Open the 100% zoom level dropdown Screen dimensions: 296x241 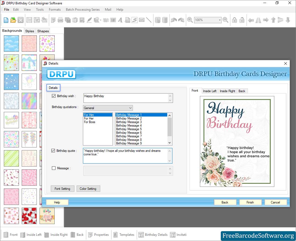[220, 20]
